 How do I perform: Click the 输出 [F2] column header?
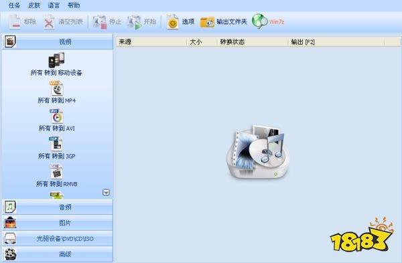(336, 41)
